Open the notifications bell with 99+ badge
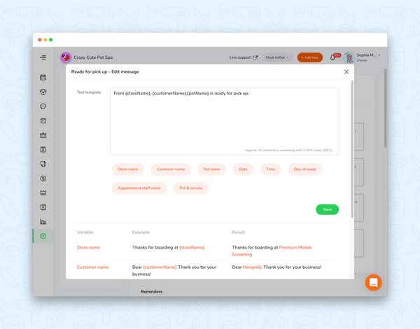This screenshot has height=329, width=420. click(332, 57)
